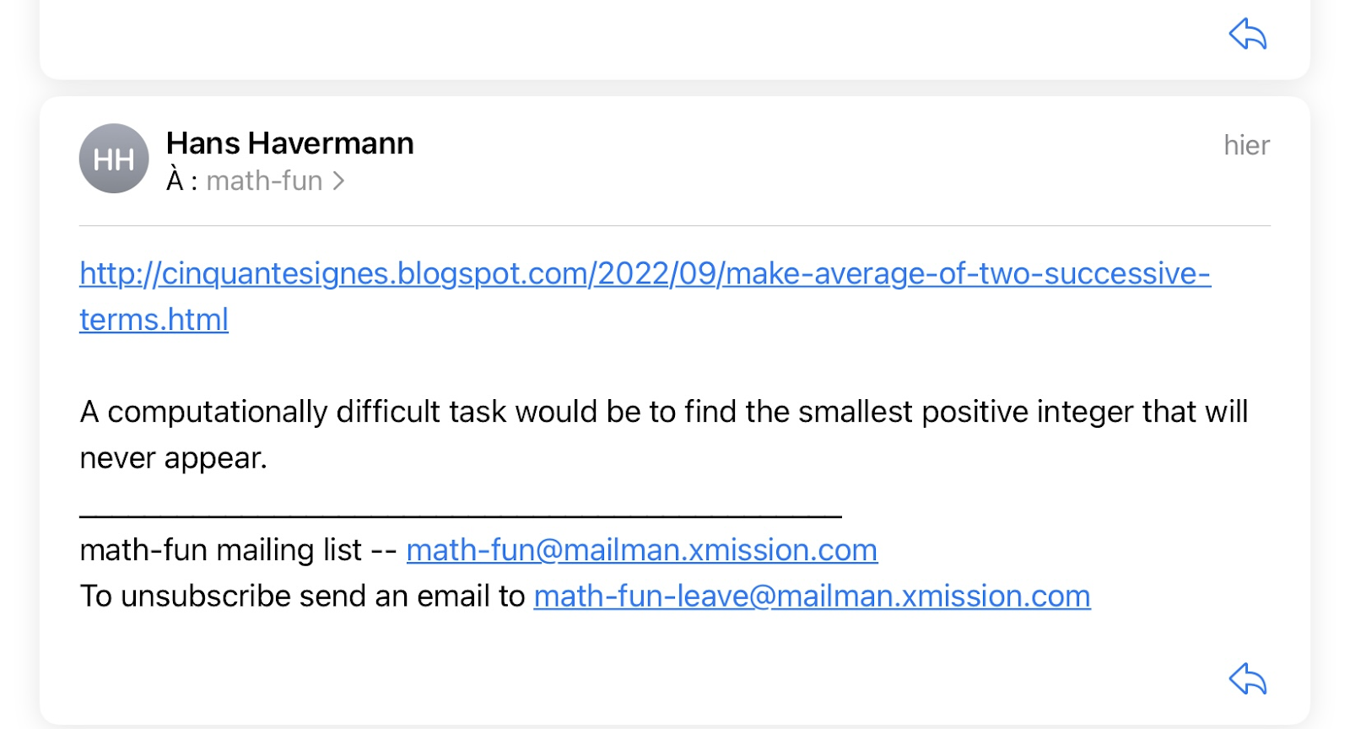Select the previous message card at the top
1350x729 pixels.
[x=675, y=39]
